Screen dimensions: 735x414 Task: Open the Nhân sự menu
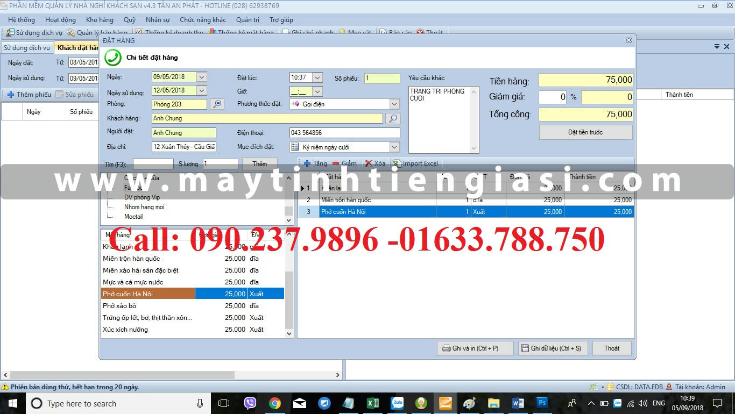click(158, 20)
